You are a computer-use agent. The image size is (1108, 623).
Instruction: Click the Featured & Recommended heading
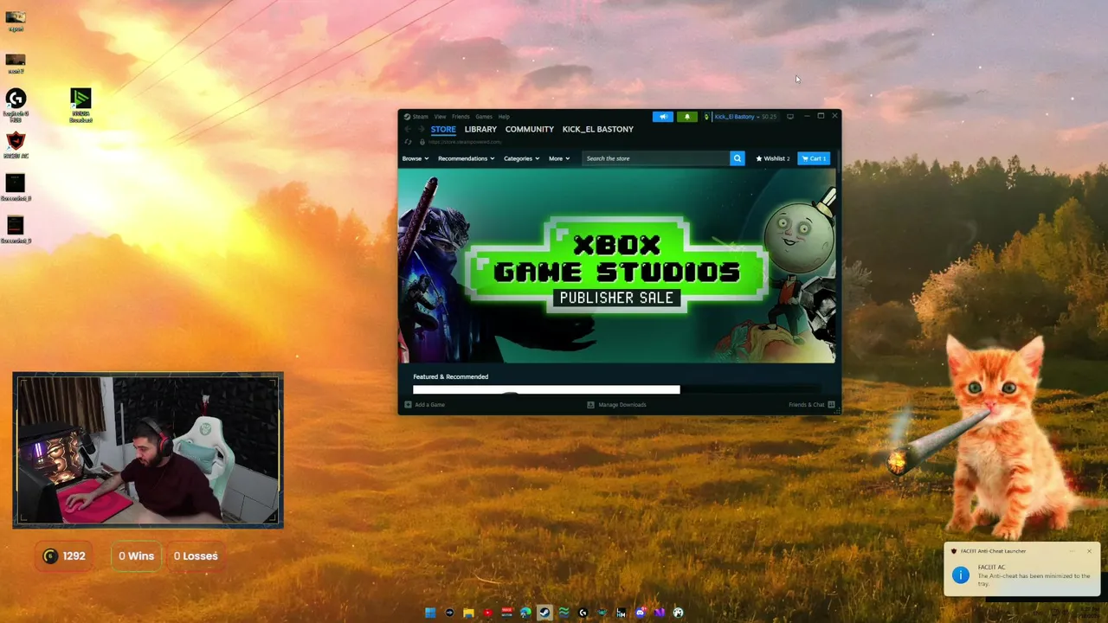point(450,376)
